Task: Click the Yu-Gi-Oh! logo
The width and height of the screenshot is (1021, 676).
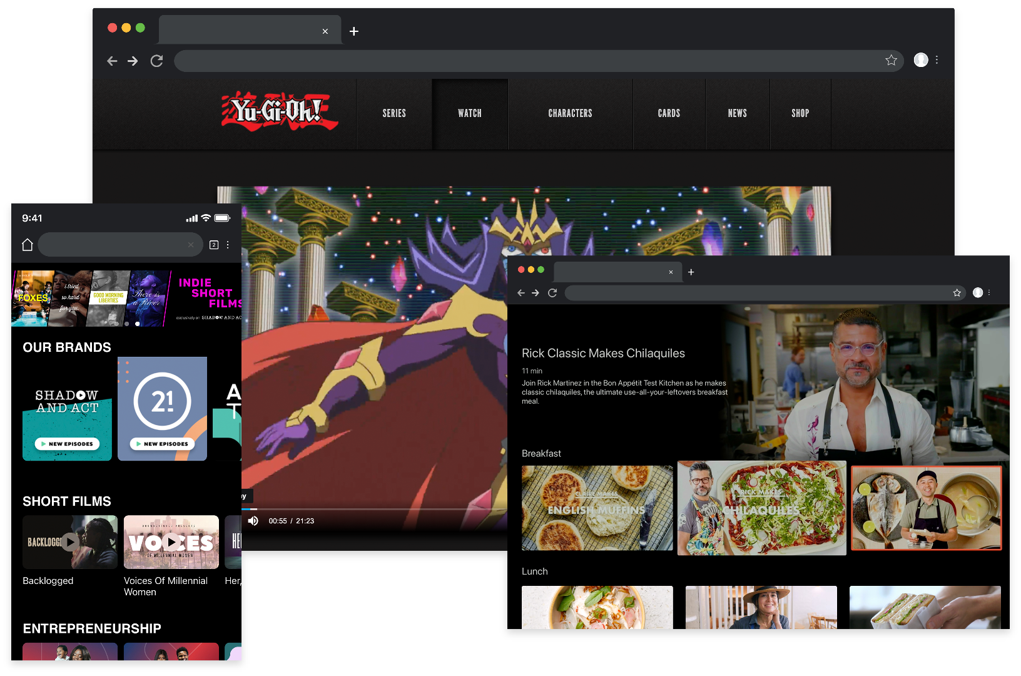Action: point(279,111)
